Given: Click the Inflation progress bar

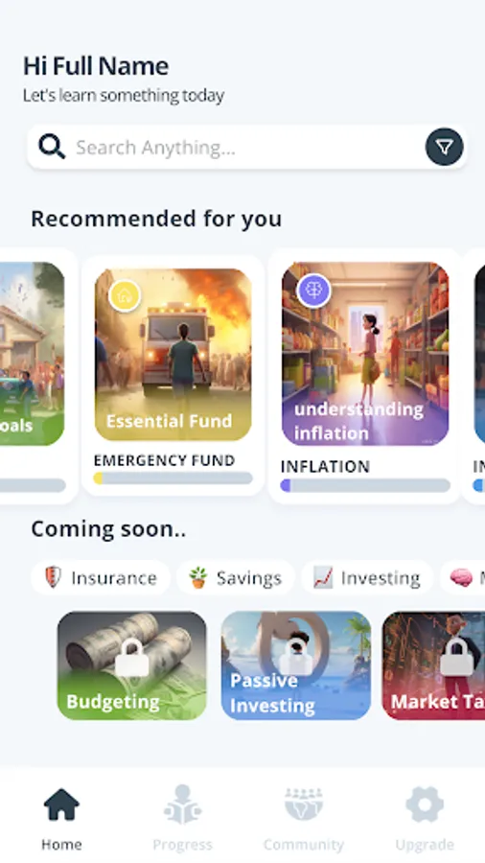Looking at the screenshot, I should click(x=365, y=485).
